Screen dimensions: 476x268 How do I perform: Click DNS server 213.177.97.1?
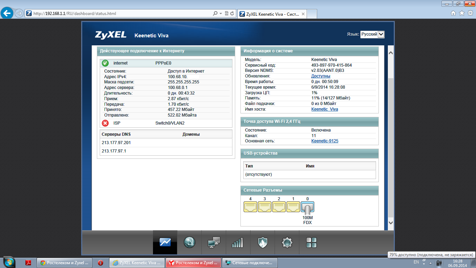pos(114,151)
